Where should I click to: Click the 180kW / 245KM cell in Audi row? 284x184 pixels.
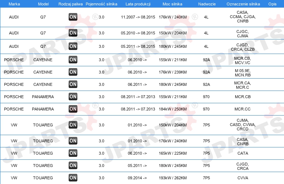tap(173, 46)
